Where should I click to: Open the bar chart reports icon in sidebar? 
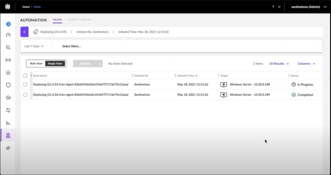tap(8, 123)
